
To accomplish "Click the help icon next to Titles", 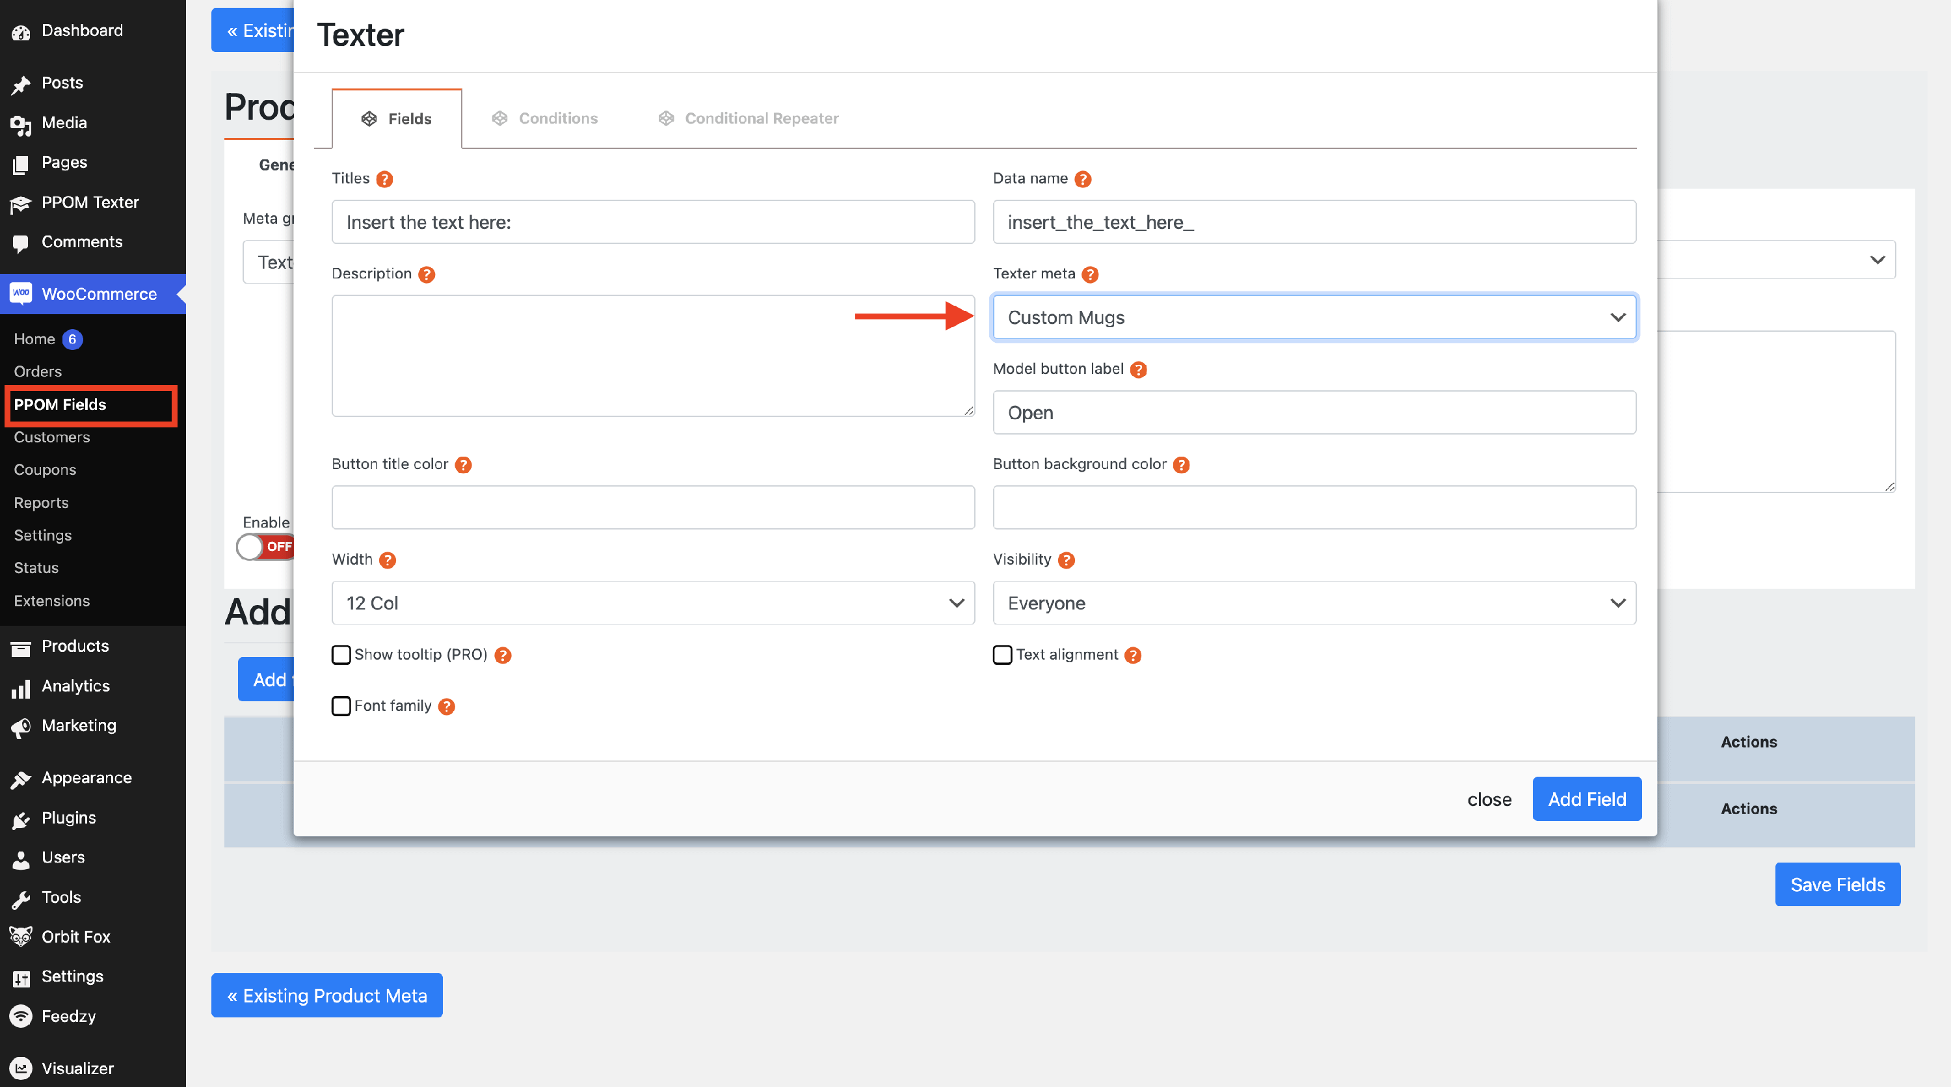I will pos(385,179).
